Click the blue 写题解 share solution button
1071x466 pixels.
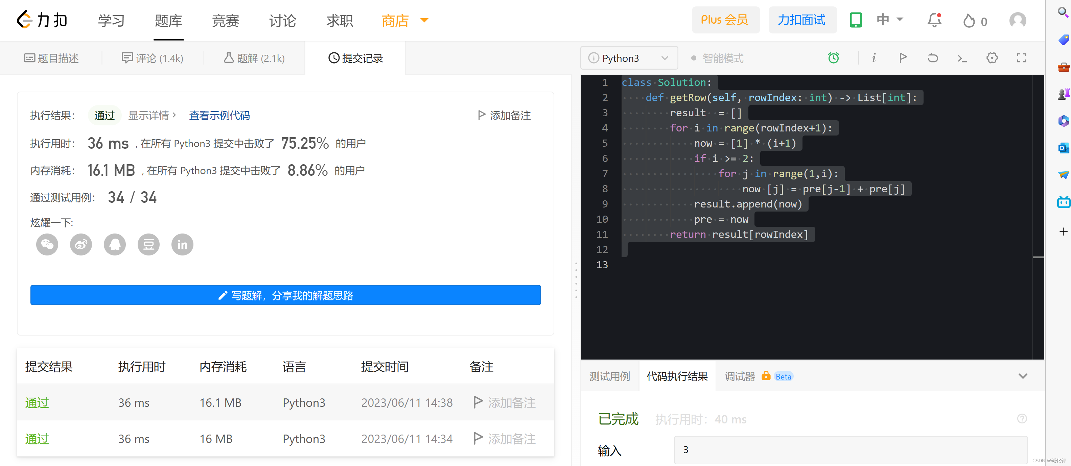pyautogui.click(x=285, y=295)
